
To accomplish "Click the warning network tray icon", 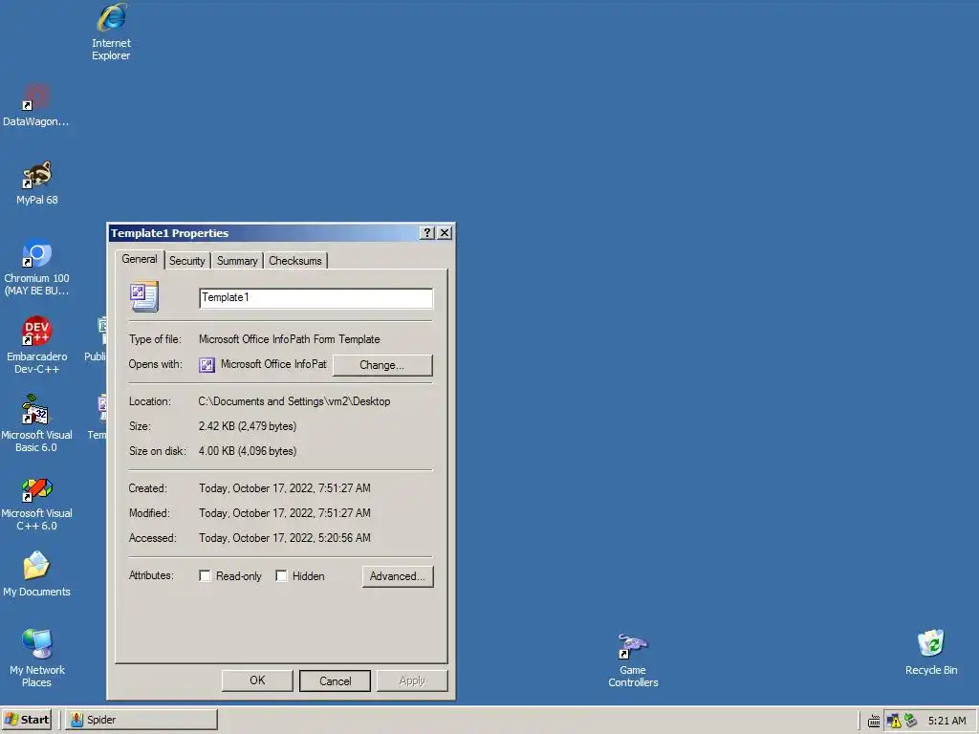I will tap(894, 721).
